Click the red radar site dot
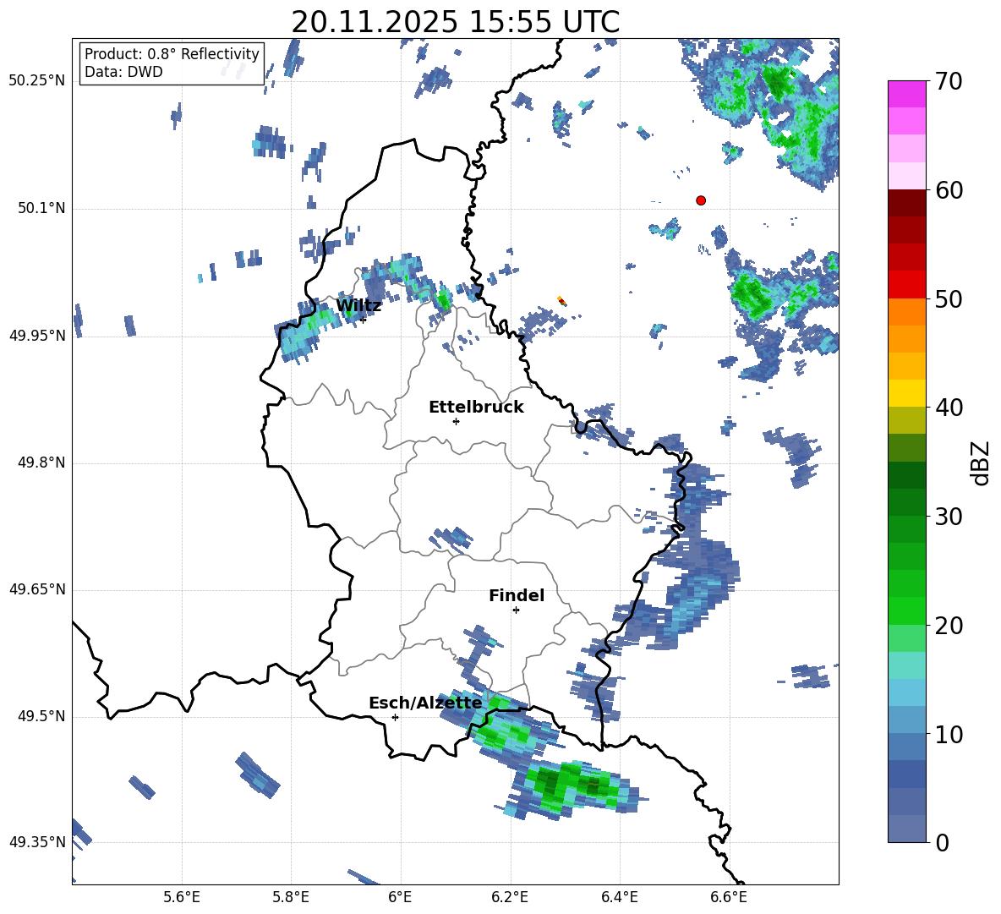Viewport: 1001px width, 914px height. click(700, 200)
